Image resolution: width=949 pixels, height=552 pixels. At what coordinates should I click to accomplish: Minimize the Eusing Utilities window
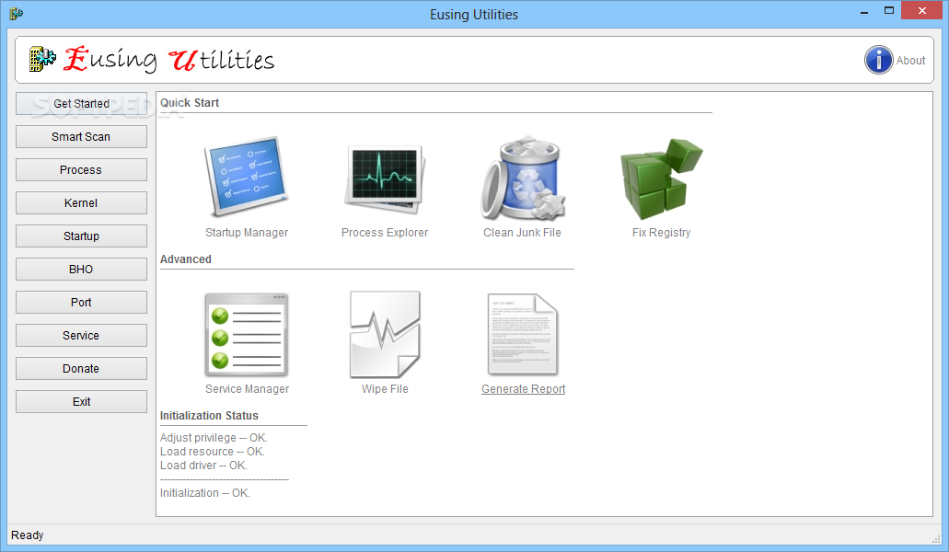864,11
